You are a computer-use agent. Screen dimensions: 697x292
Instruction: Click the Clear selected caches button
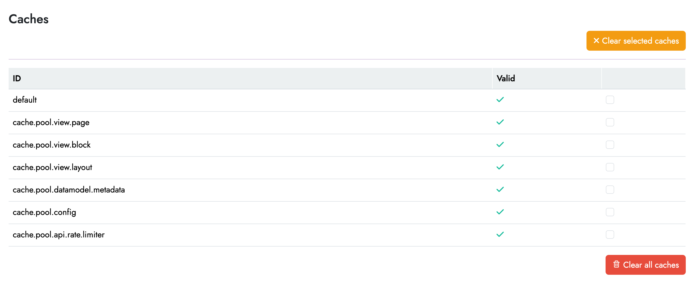(x=636, y=41)
